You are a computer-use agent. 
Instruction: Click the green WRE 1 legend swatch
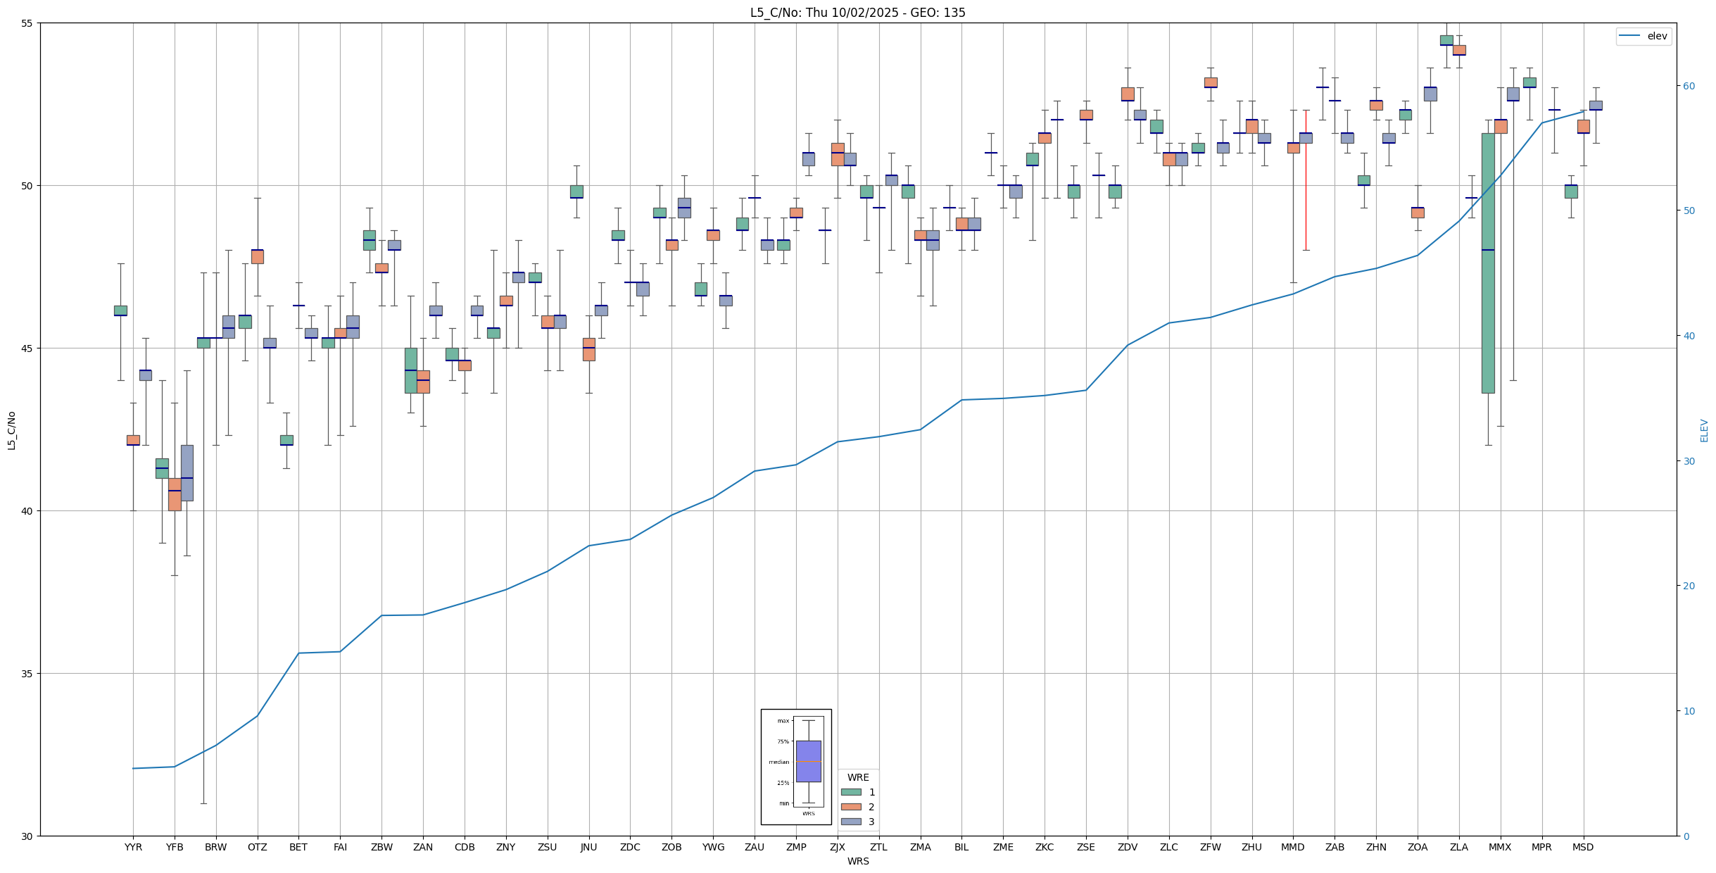click(851, 792)
